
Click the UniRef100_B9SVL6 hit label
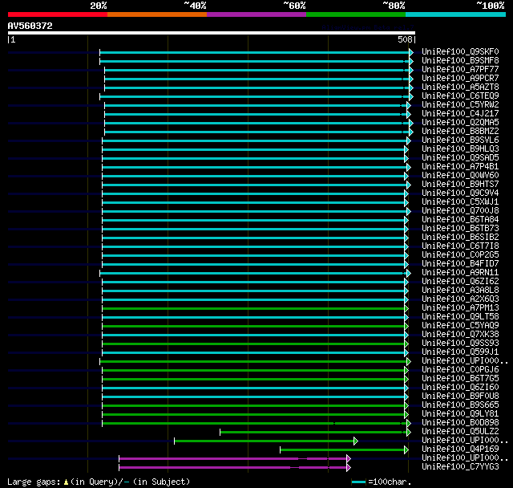coord(460,140)
